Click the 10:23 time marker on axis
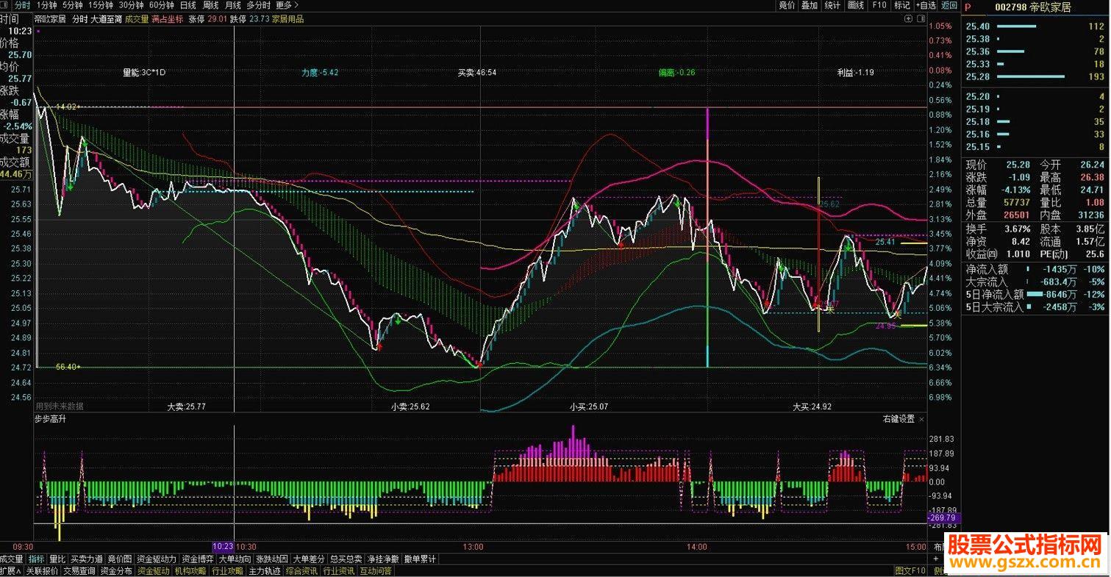Screen dimensions: 1111x577 pos(224,547)
